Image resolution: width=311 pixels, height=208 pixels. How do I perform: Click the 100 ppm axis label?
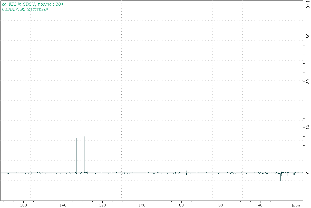(x=142, y=205)
